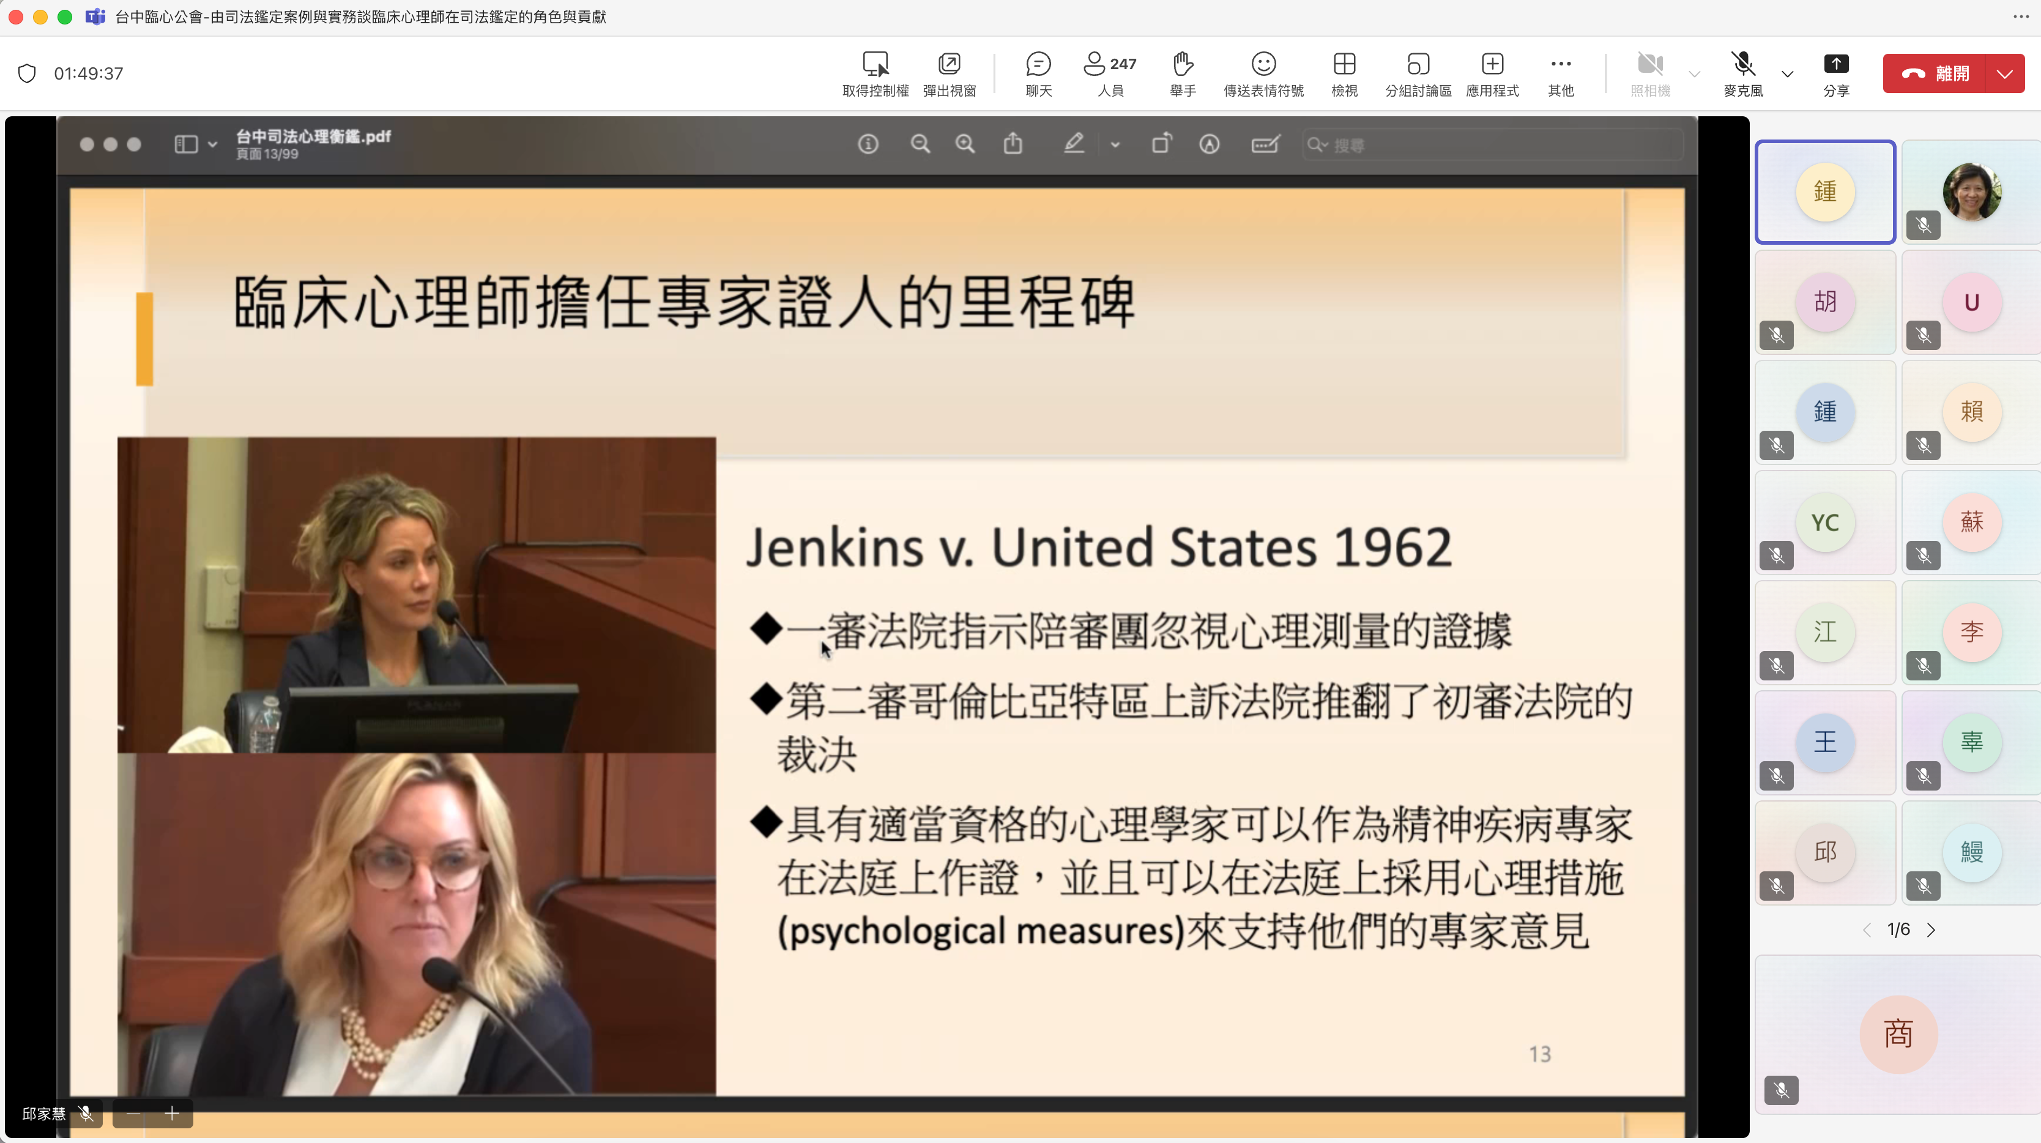2041x1143 pixels.
Task: Go to next page of participant tiles
Action: point(1931,930)
